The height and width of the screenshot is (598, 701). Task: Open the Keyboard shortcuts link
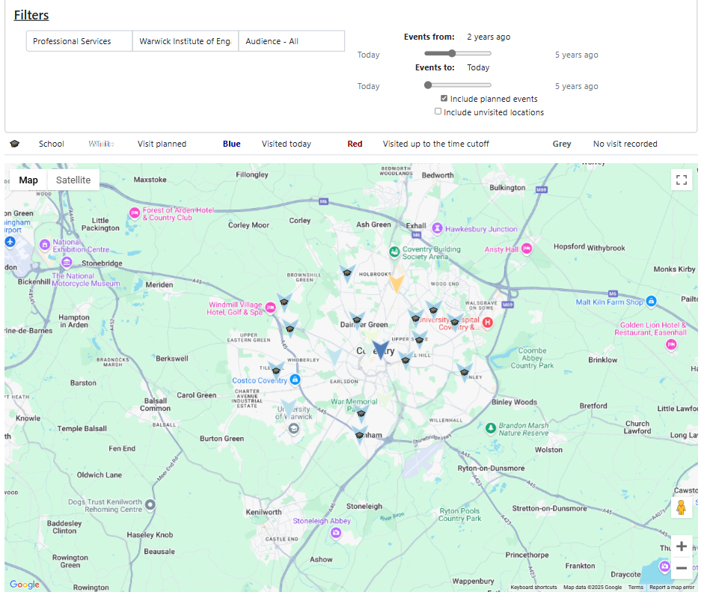click(x=533, y=588)
